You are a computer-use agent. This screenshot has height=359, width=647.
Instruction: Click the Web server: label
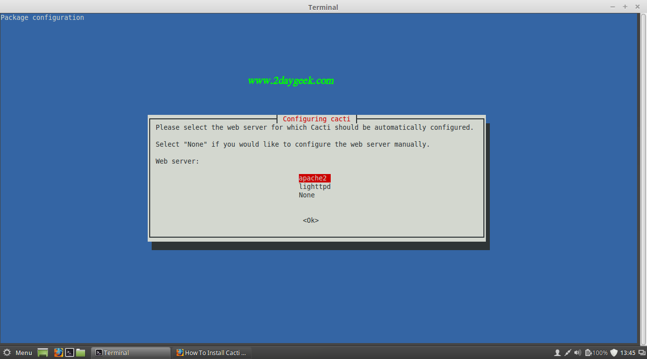[x=178, y=161]
